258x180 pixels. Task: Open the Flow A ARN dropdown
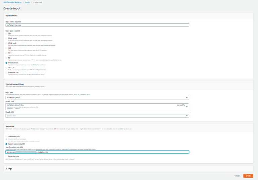coord(97,106)
